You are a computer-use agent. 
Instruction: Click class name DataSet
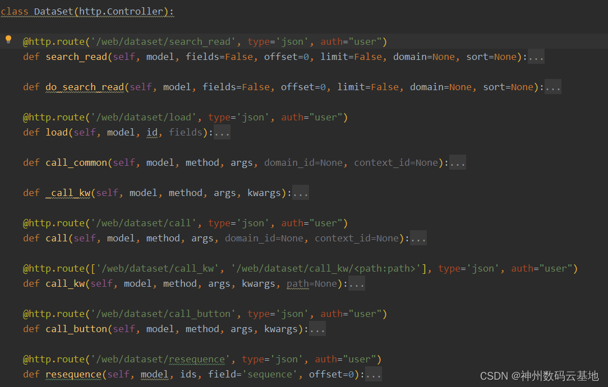click(x=53, y=12)
